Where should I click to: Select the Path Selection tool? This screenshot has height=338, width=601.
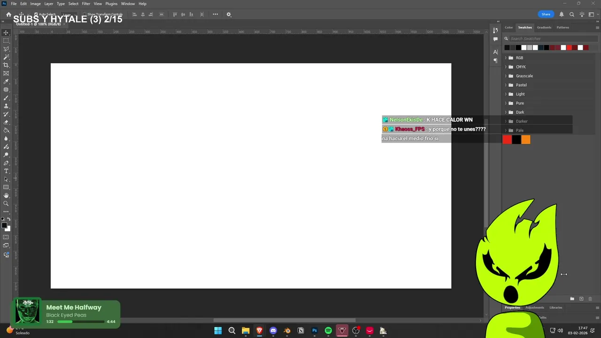click(6, 179)
